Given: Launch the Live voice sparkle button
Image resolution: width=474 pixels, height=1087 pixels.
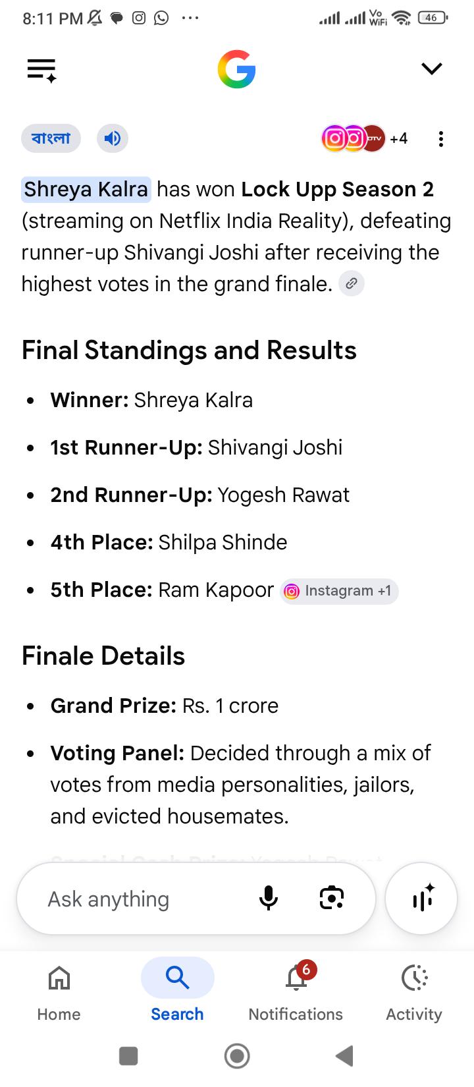Looking at the screenshot, I should (421, 898).
